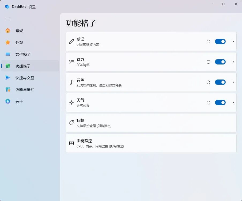Close the DeskBox settings window
The height and width of the screenshot is (201, 242).
(x=236, y=4)
